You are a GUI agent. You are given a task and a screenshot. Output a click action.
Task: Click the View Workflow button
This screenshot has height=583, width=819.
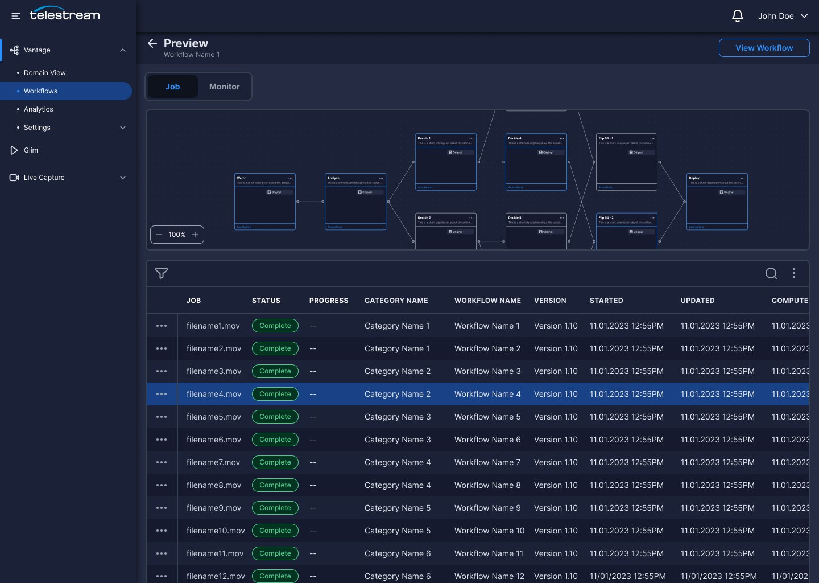click(x=764, y=48)
